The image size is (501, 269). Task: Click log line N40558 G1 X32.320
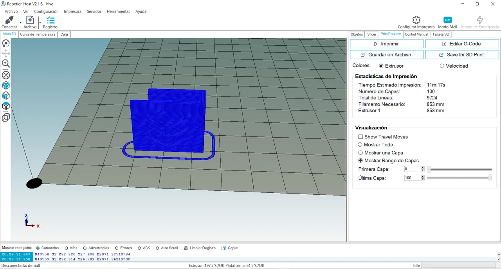(x=83, y=254)
